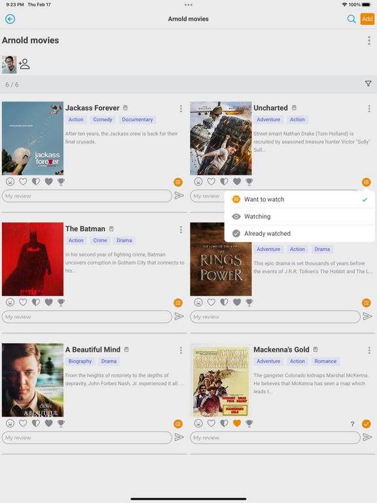Send the Mackenna's Gold review
Screen dimensions: 377x503
tap(367, 438)
